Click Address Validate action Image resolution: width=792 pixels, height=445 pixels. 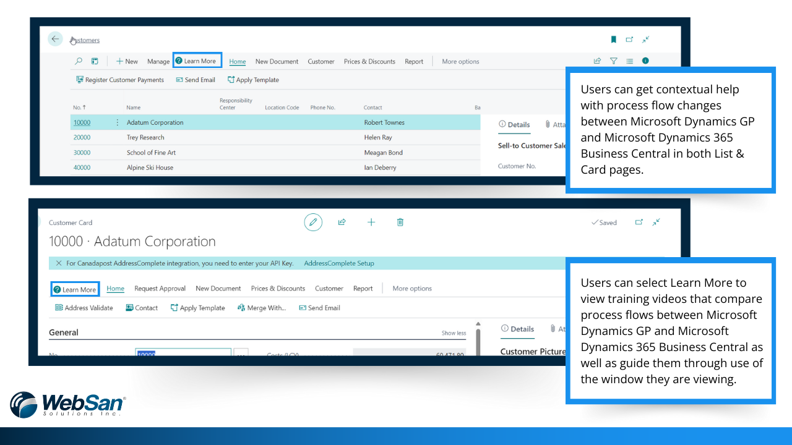tap(84, 308)
